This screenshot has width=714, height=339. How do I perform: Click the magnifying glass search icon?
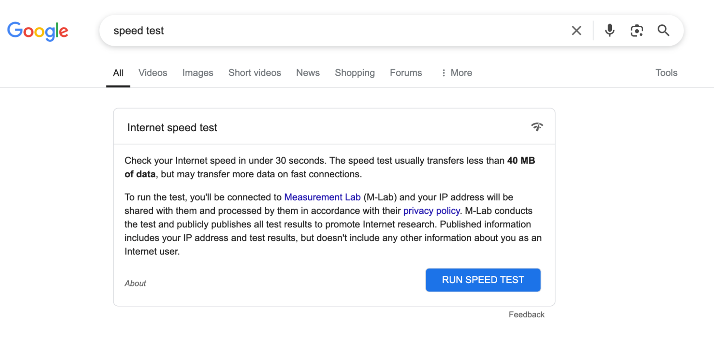(663, 30)
